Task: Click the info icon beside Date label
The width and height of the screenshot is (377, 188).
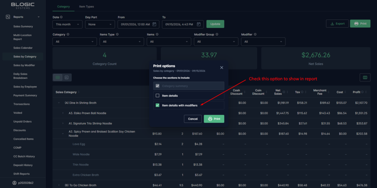Action: click(x=61, y=17)
